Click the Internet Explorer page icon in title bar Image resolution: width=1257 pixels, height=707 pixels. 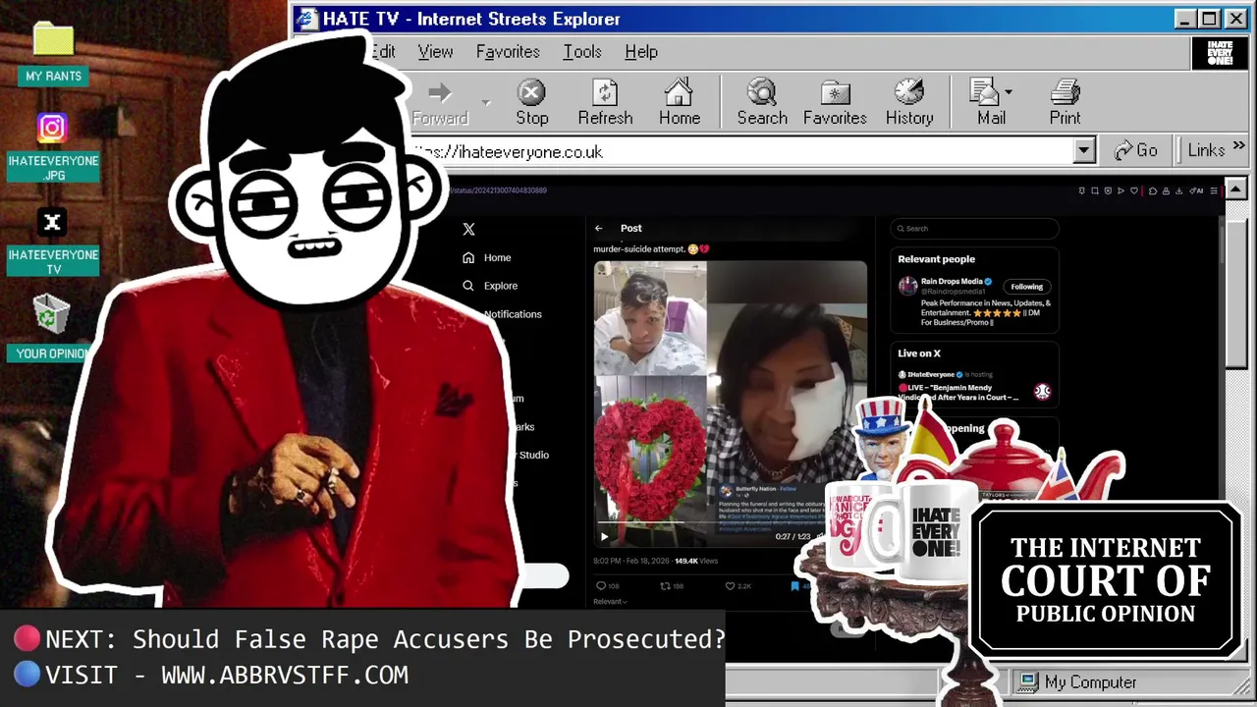coord(307,19)
